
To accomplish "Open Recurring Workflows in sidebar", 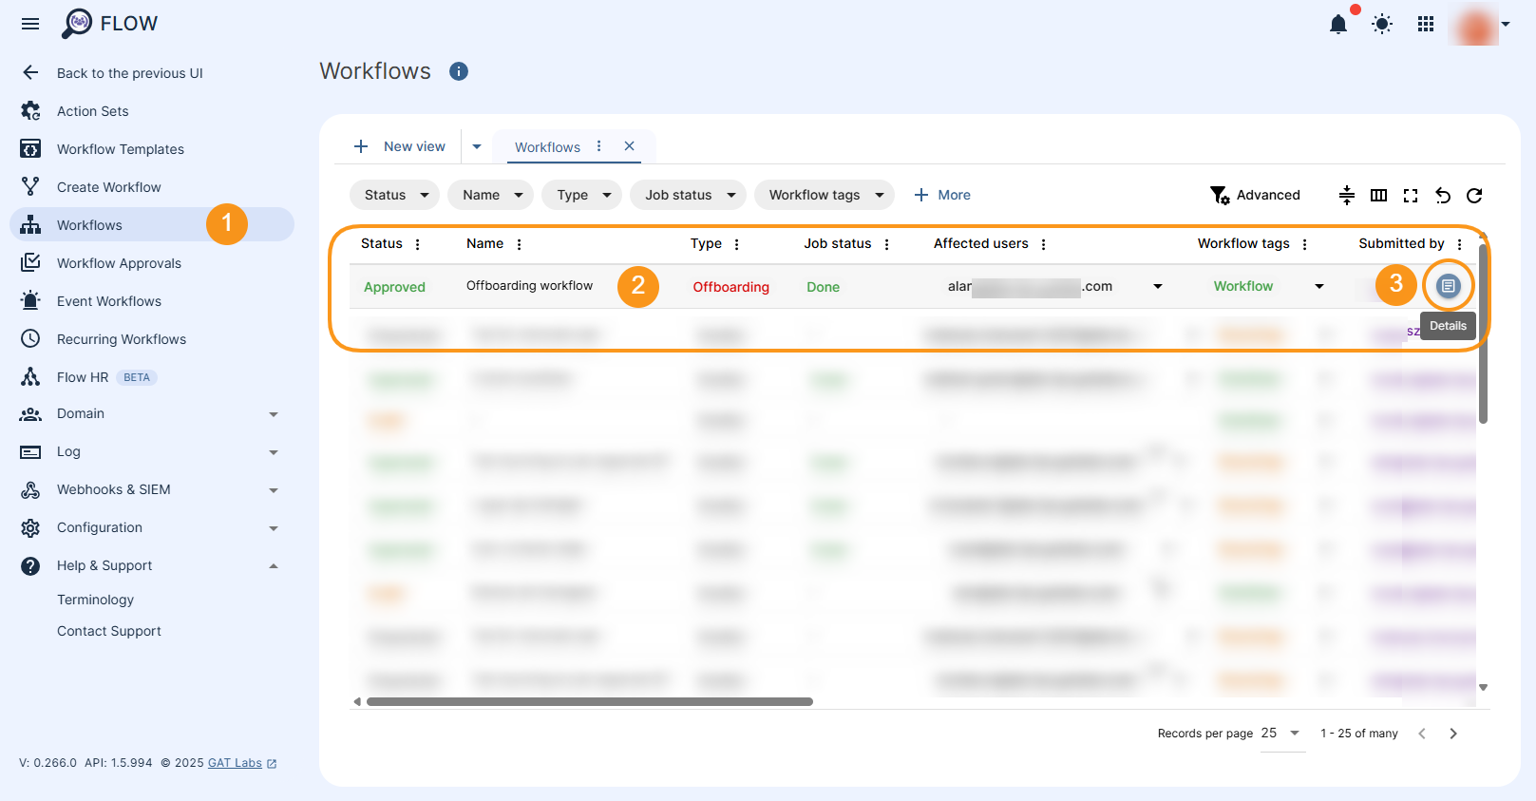I will click(x=122, y=339).
